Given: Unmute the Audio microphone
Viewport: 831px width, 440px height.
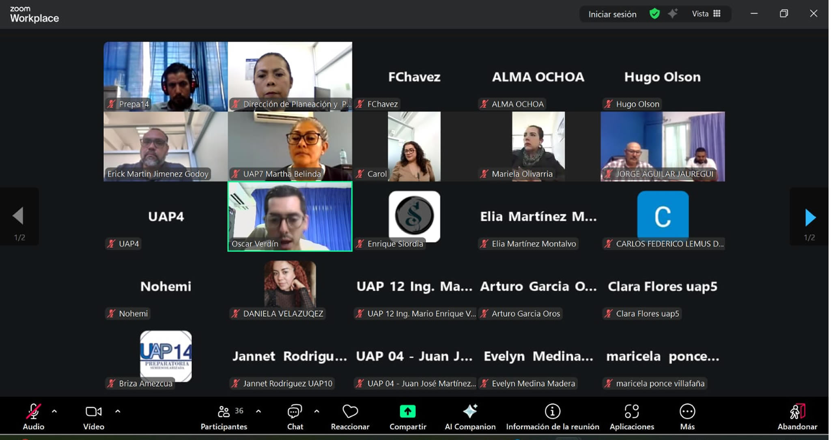Looking at the screenshot, I should 33,412.
